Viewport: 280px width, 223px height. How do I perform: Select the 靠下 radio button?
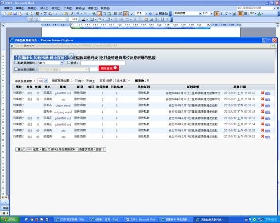(x=76, y=81)
